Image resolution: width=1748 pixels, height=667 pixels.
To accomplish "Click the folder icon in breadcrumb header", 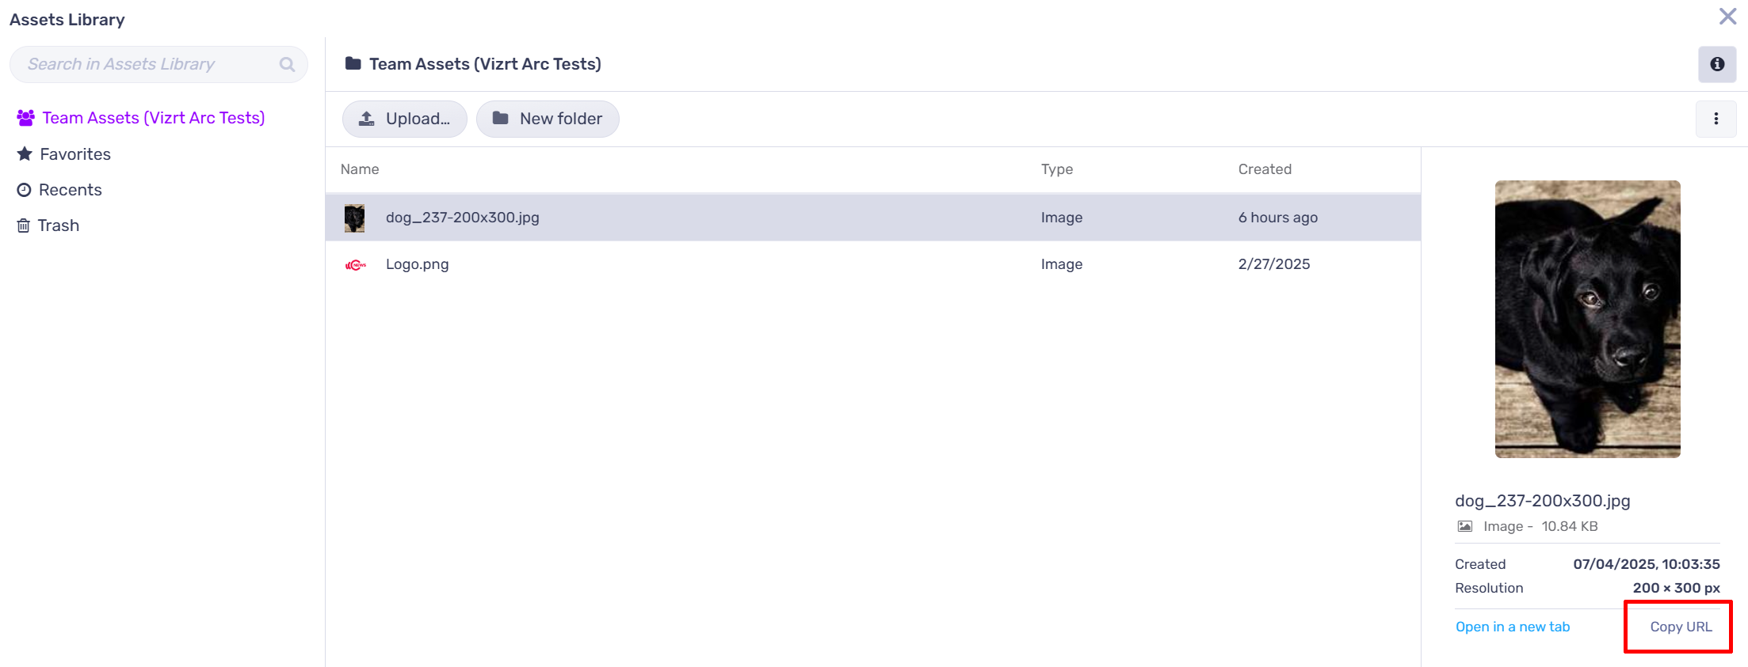I will tap(353, 64).
